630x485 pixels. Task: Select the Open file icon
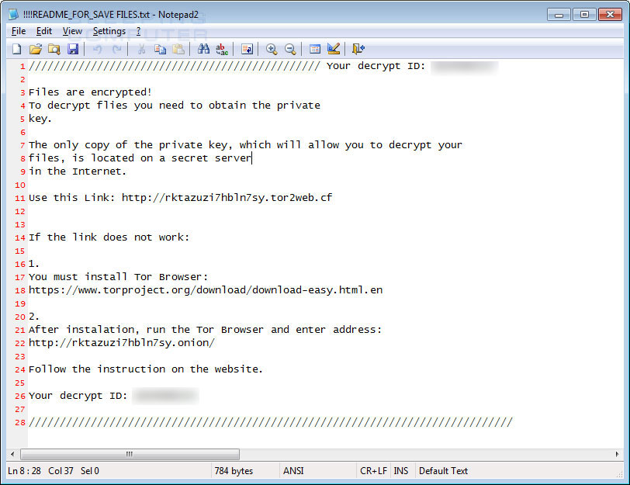point(36,49)
